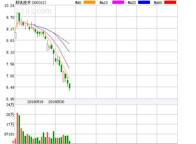Click the 9.70 price axis label
This screenshot has width=196, height=144.
10,17
